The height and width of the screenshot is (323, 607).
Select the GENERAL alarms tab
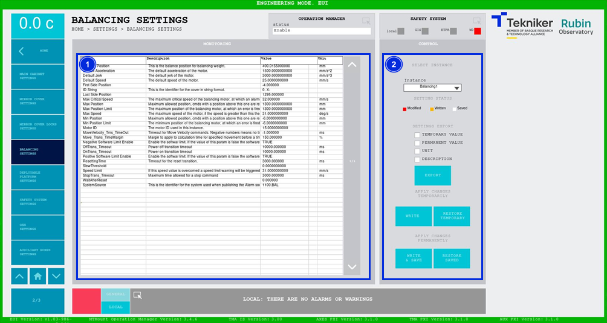point(115,295)
